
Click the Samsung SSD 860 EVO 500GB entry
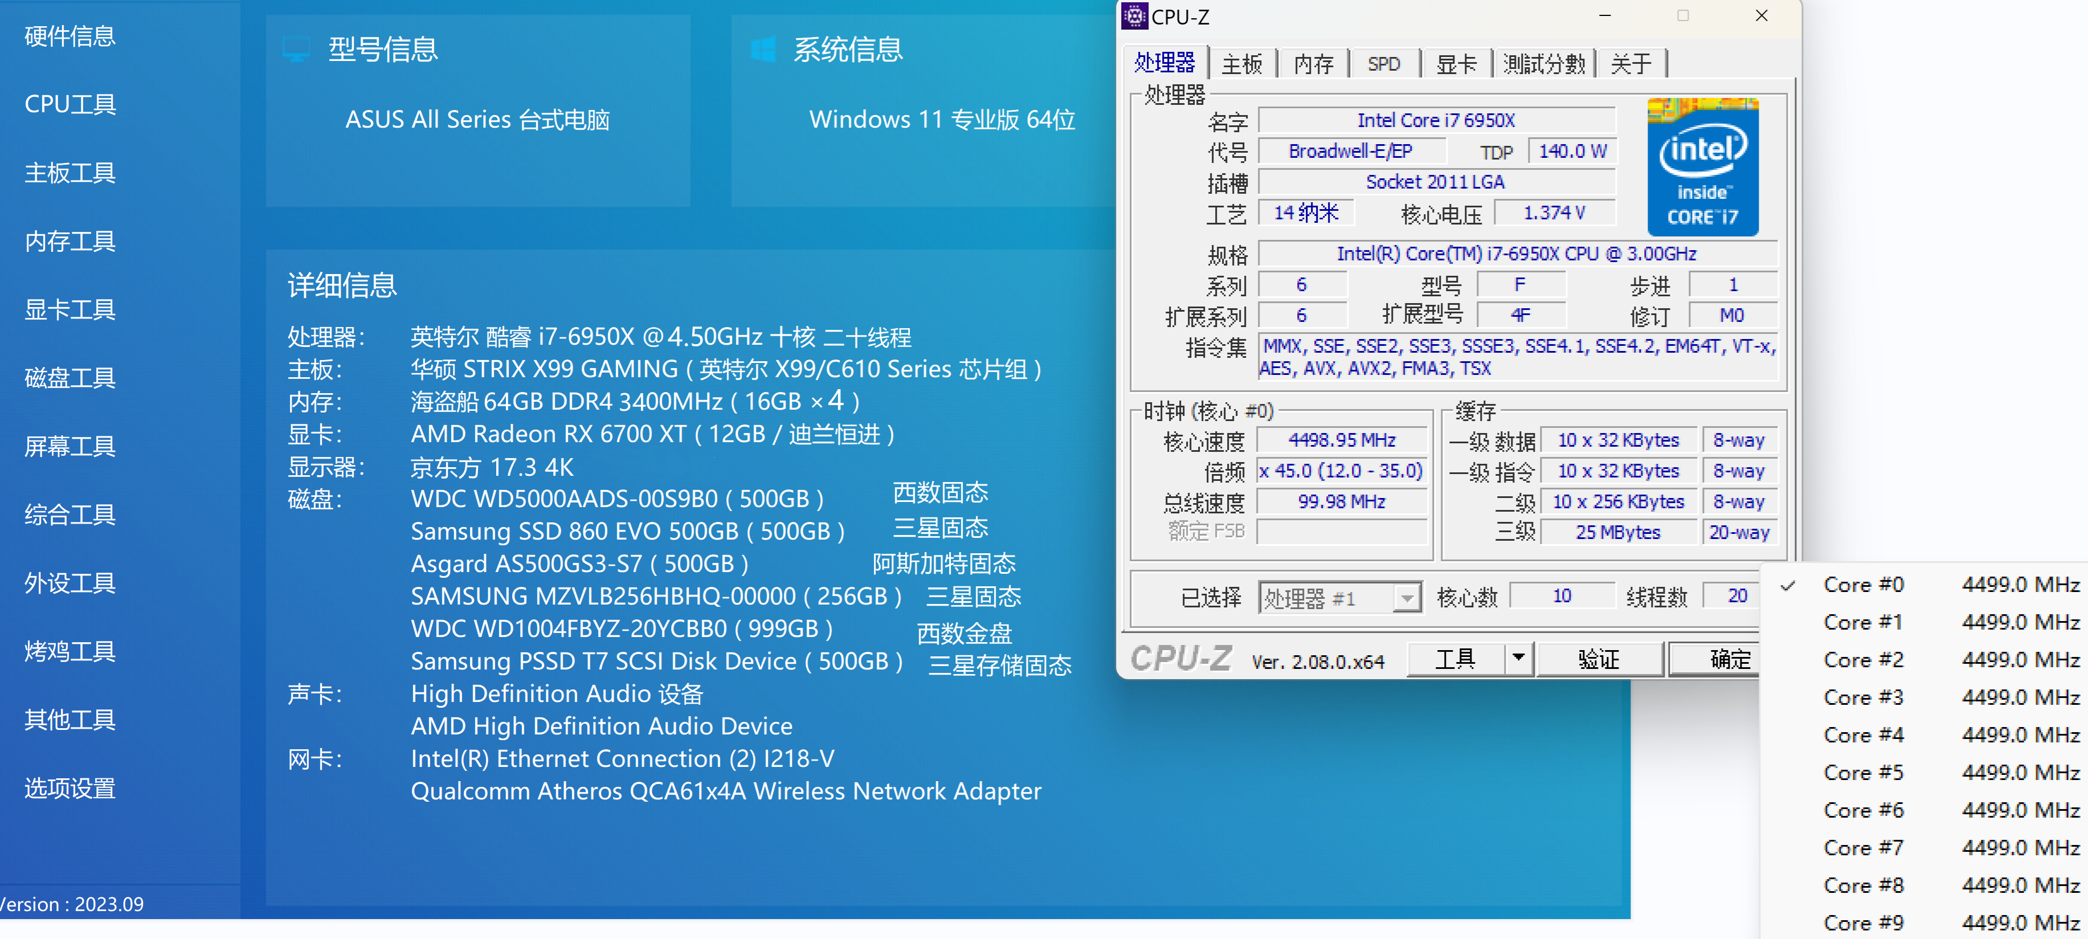click(x=628, y=531)
